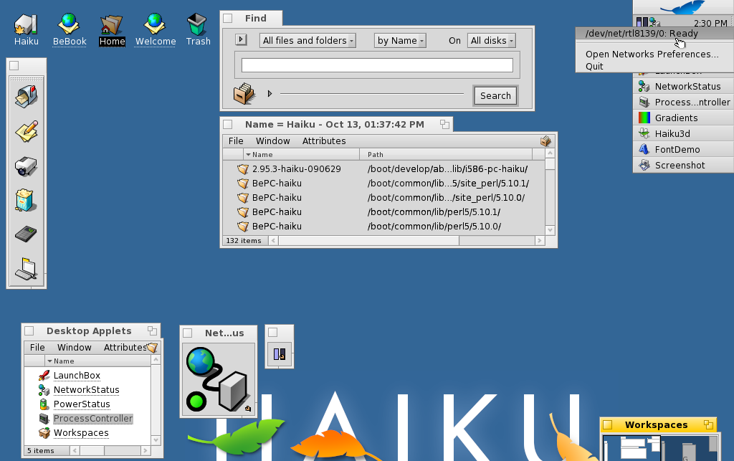Open the mailbox icon in LaunchBox
Viewport: 734px width, 461px height.
pyautogui.click(x=26, y=96)
